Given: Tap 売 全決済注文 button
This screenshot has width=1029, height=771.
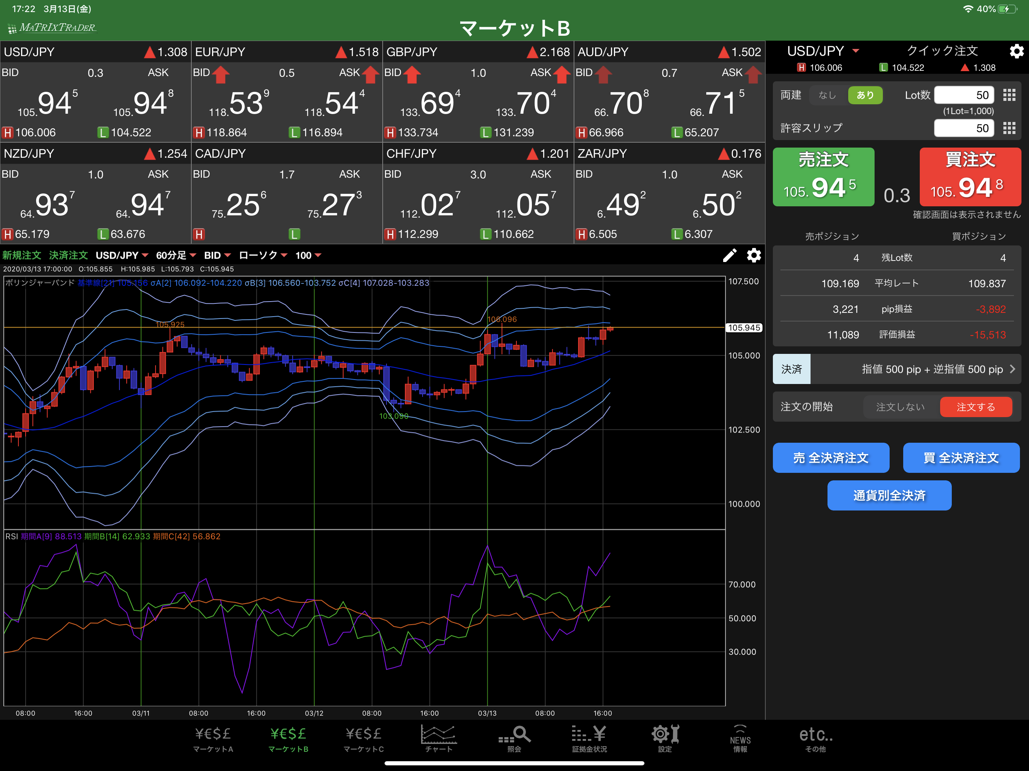Looking at the screenshot, I should tap(831, 458).
